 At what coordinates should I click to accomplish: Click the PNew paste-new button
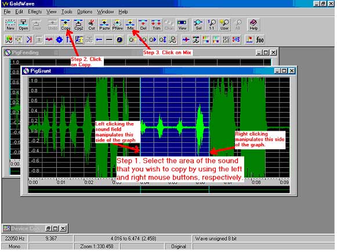(x=117, y=25)
